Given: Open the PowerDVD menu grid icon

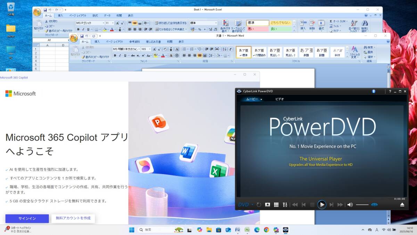Looking at the screenshot, I should [x=276, y=205].
